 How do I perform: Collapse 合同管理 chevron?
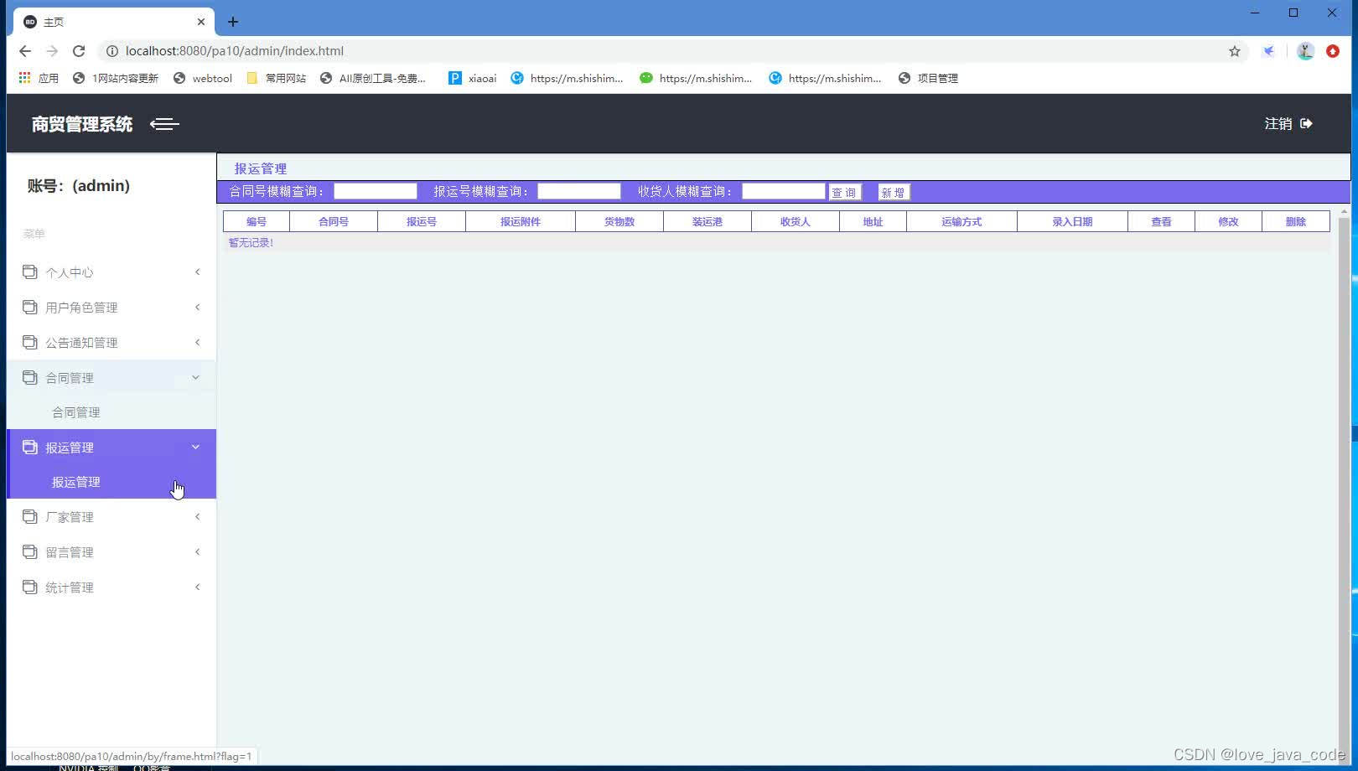196,377
